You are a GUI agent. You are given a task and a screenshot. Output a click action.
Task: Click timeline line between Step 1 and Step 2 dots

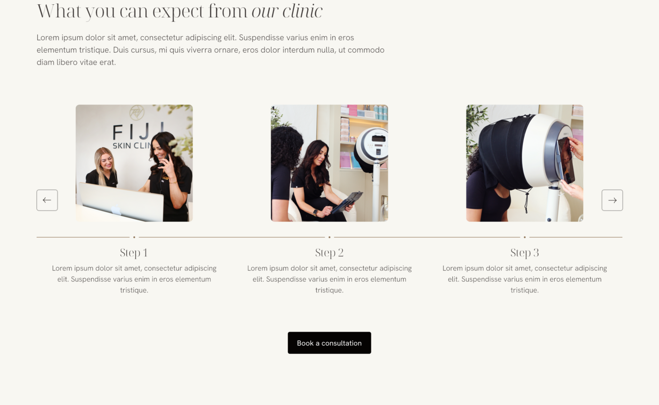pyautogui.click(x=232, y=237)
